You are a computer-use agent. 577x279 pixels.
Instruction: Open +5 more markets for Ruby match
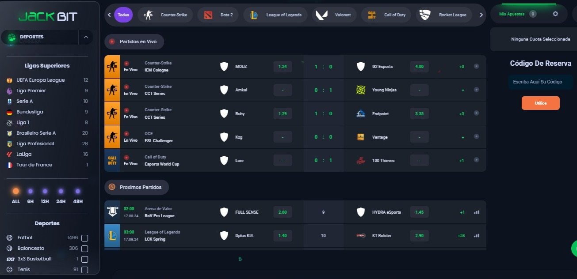(462, 114)
